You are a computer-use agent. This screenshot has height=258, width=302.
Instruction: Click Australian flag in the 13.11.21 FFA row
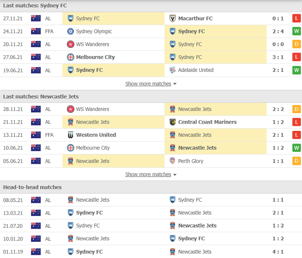coord(36,135)
